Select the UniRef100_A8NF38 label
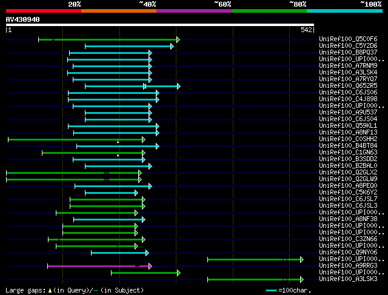The height and width of the screenshot is (295, 388). click(x=348, y=219)
